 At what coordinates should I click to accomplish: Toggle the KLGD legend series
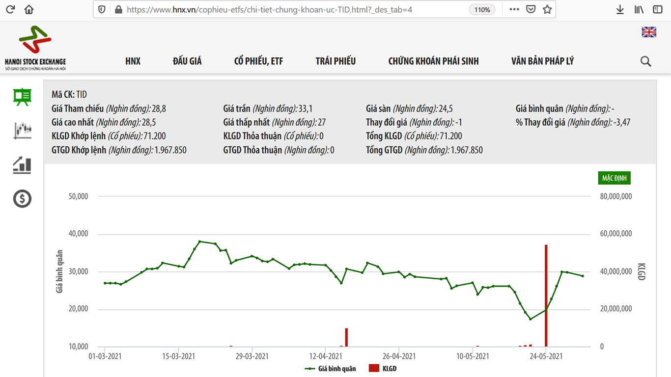[383, 368]
